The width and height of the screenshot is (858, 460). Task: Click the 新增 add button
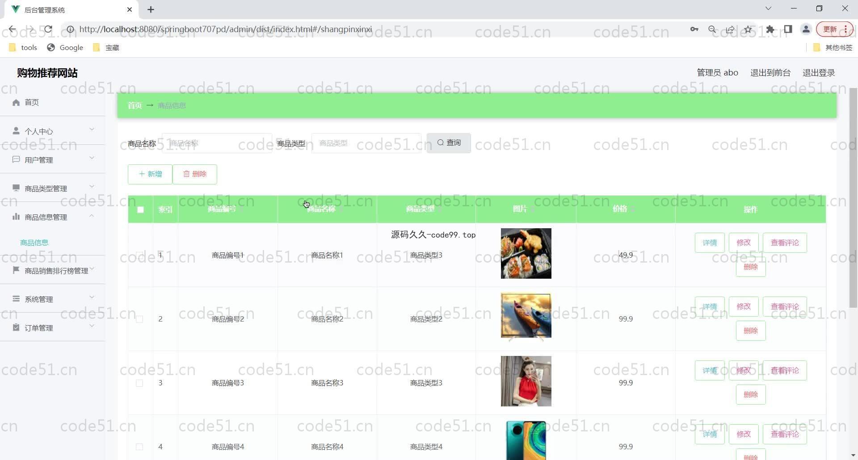pos(150,174)
